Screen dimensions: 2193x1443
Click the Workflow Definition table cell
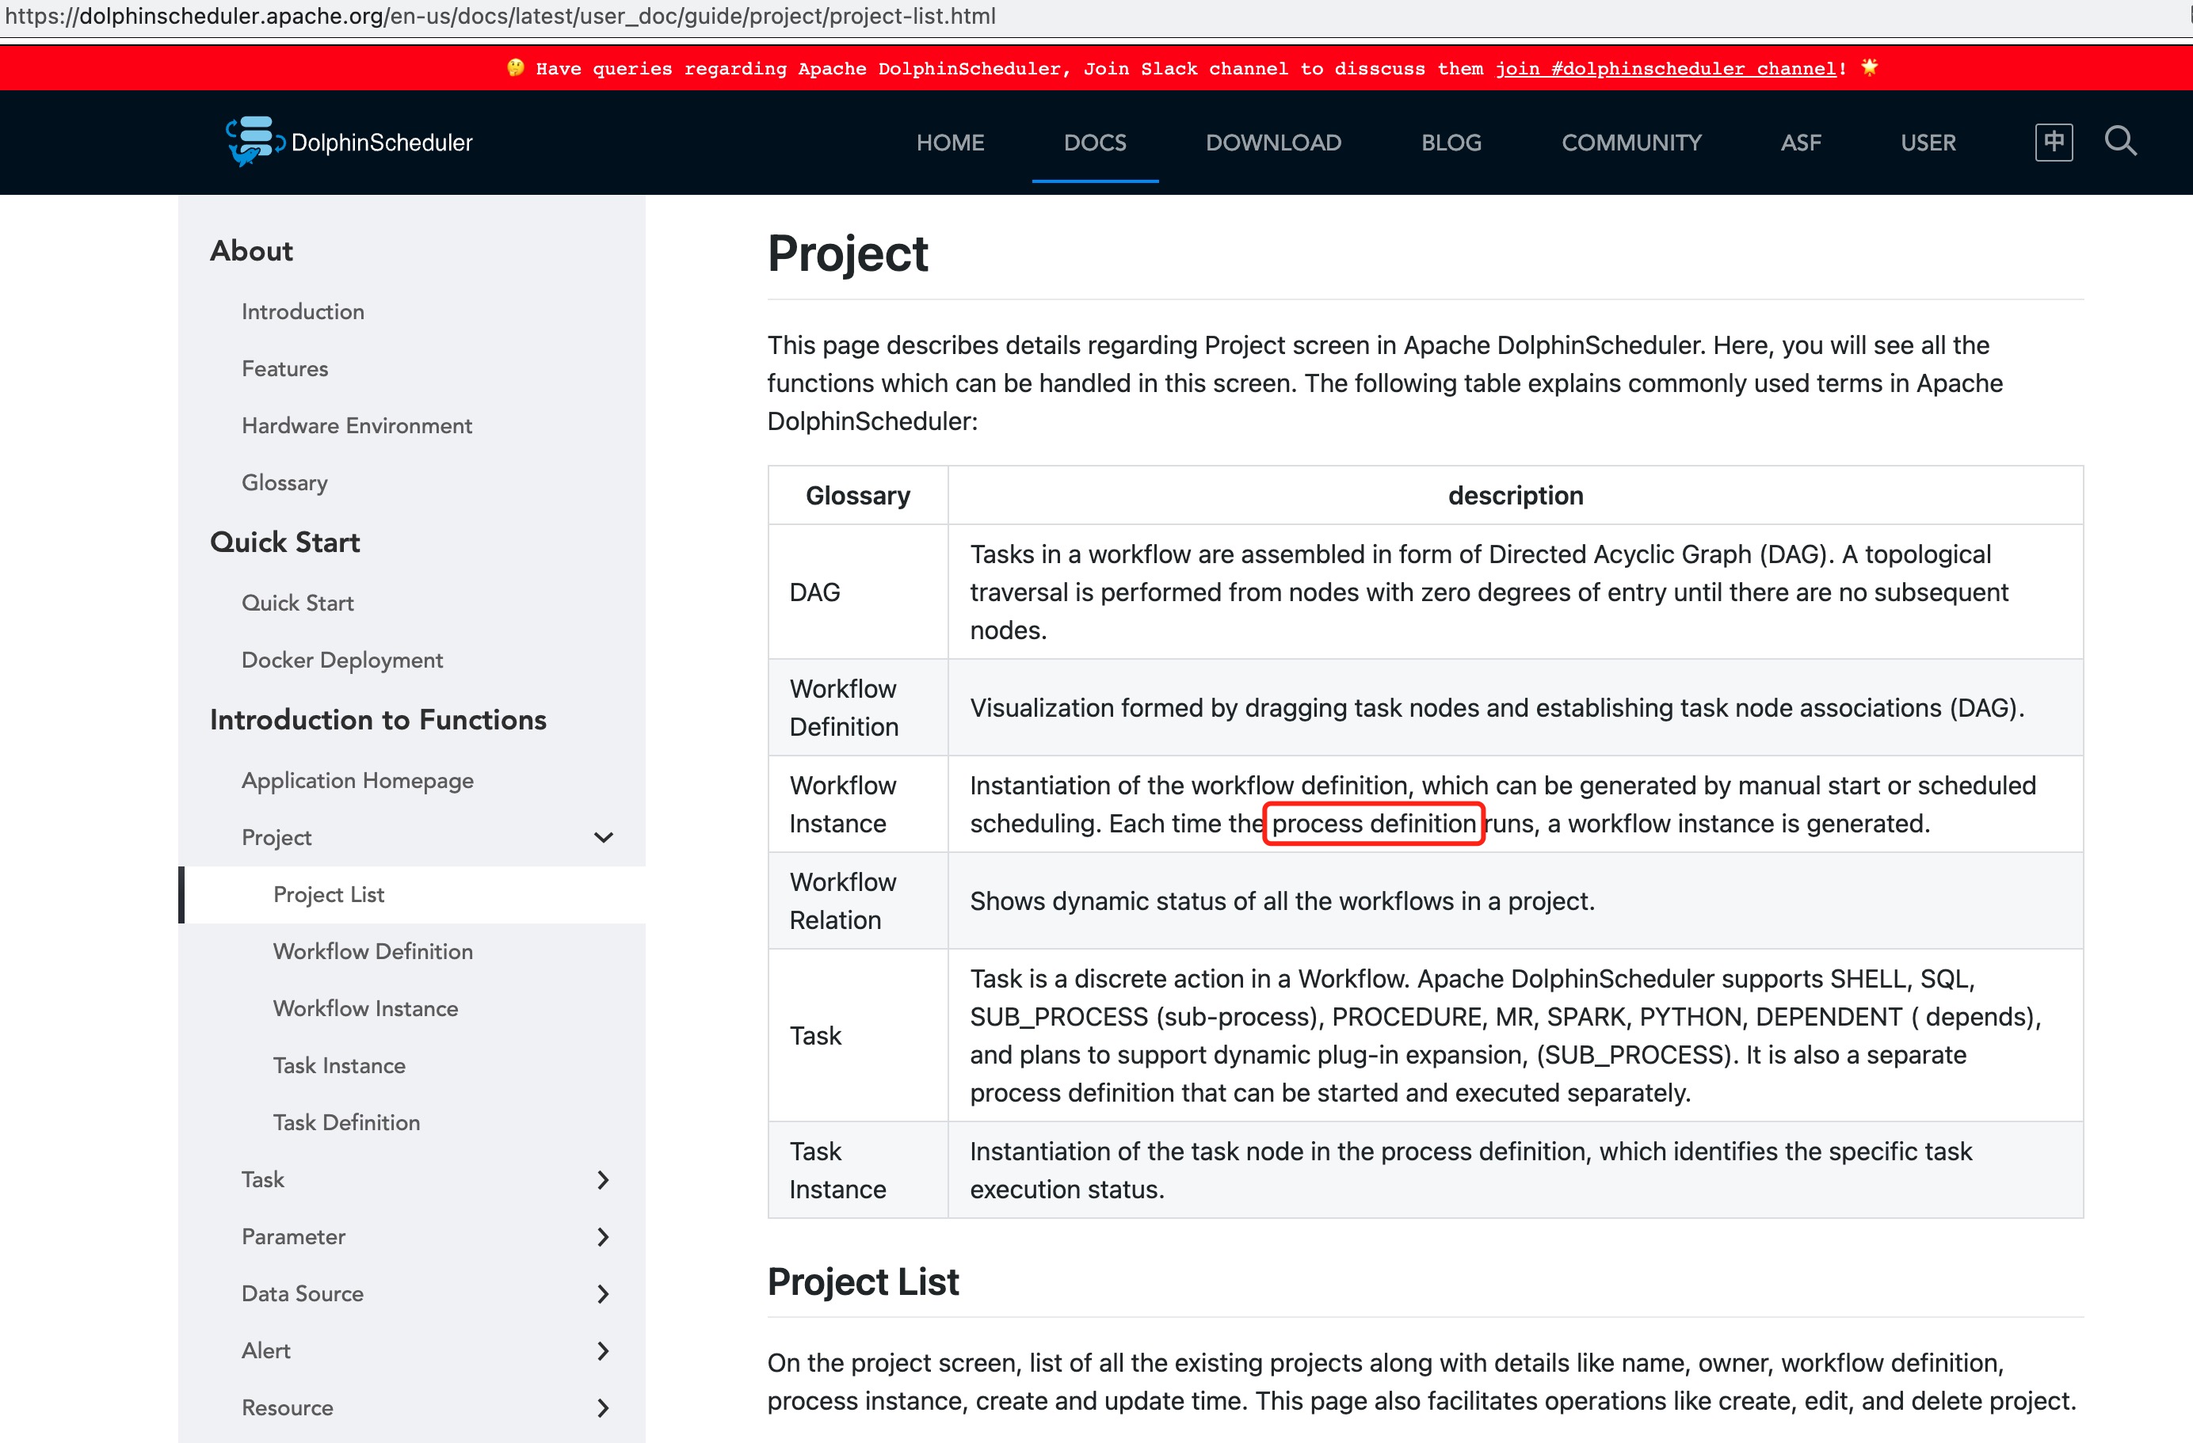(858, 707)
